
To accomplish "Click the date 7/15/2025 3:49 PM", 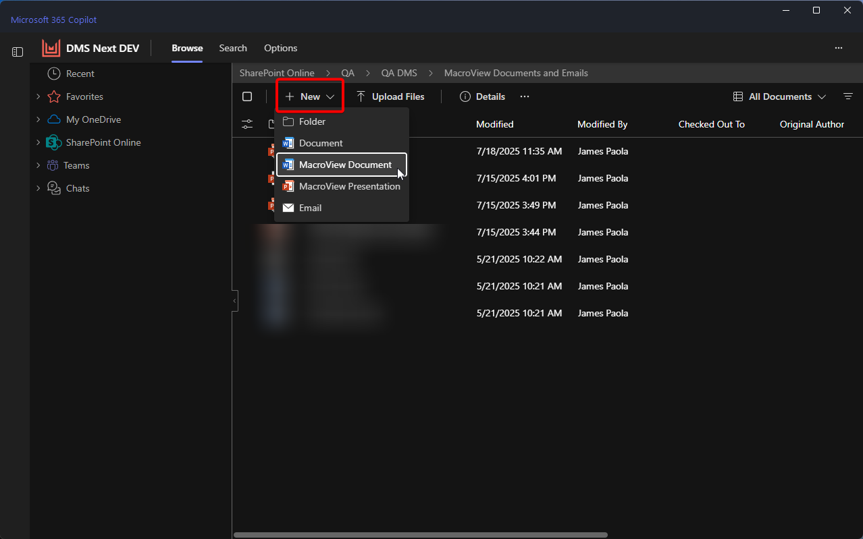I will 516,205.
